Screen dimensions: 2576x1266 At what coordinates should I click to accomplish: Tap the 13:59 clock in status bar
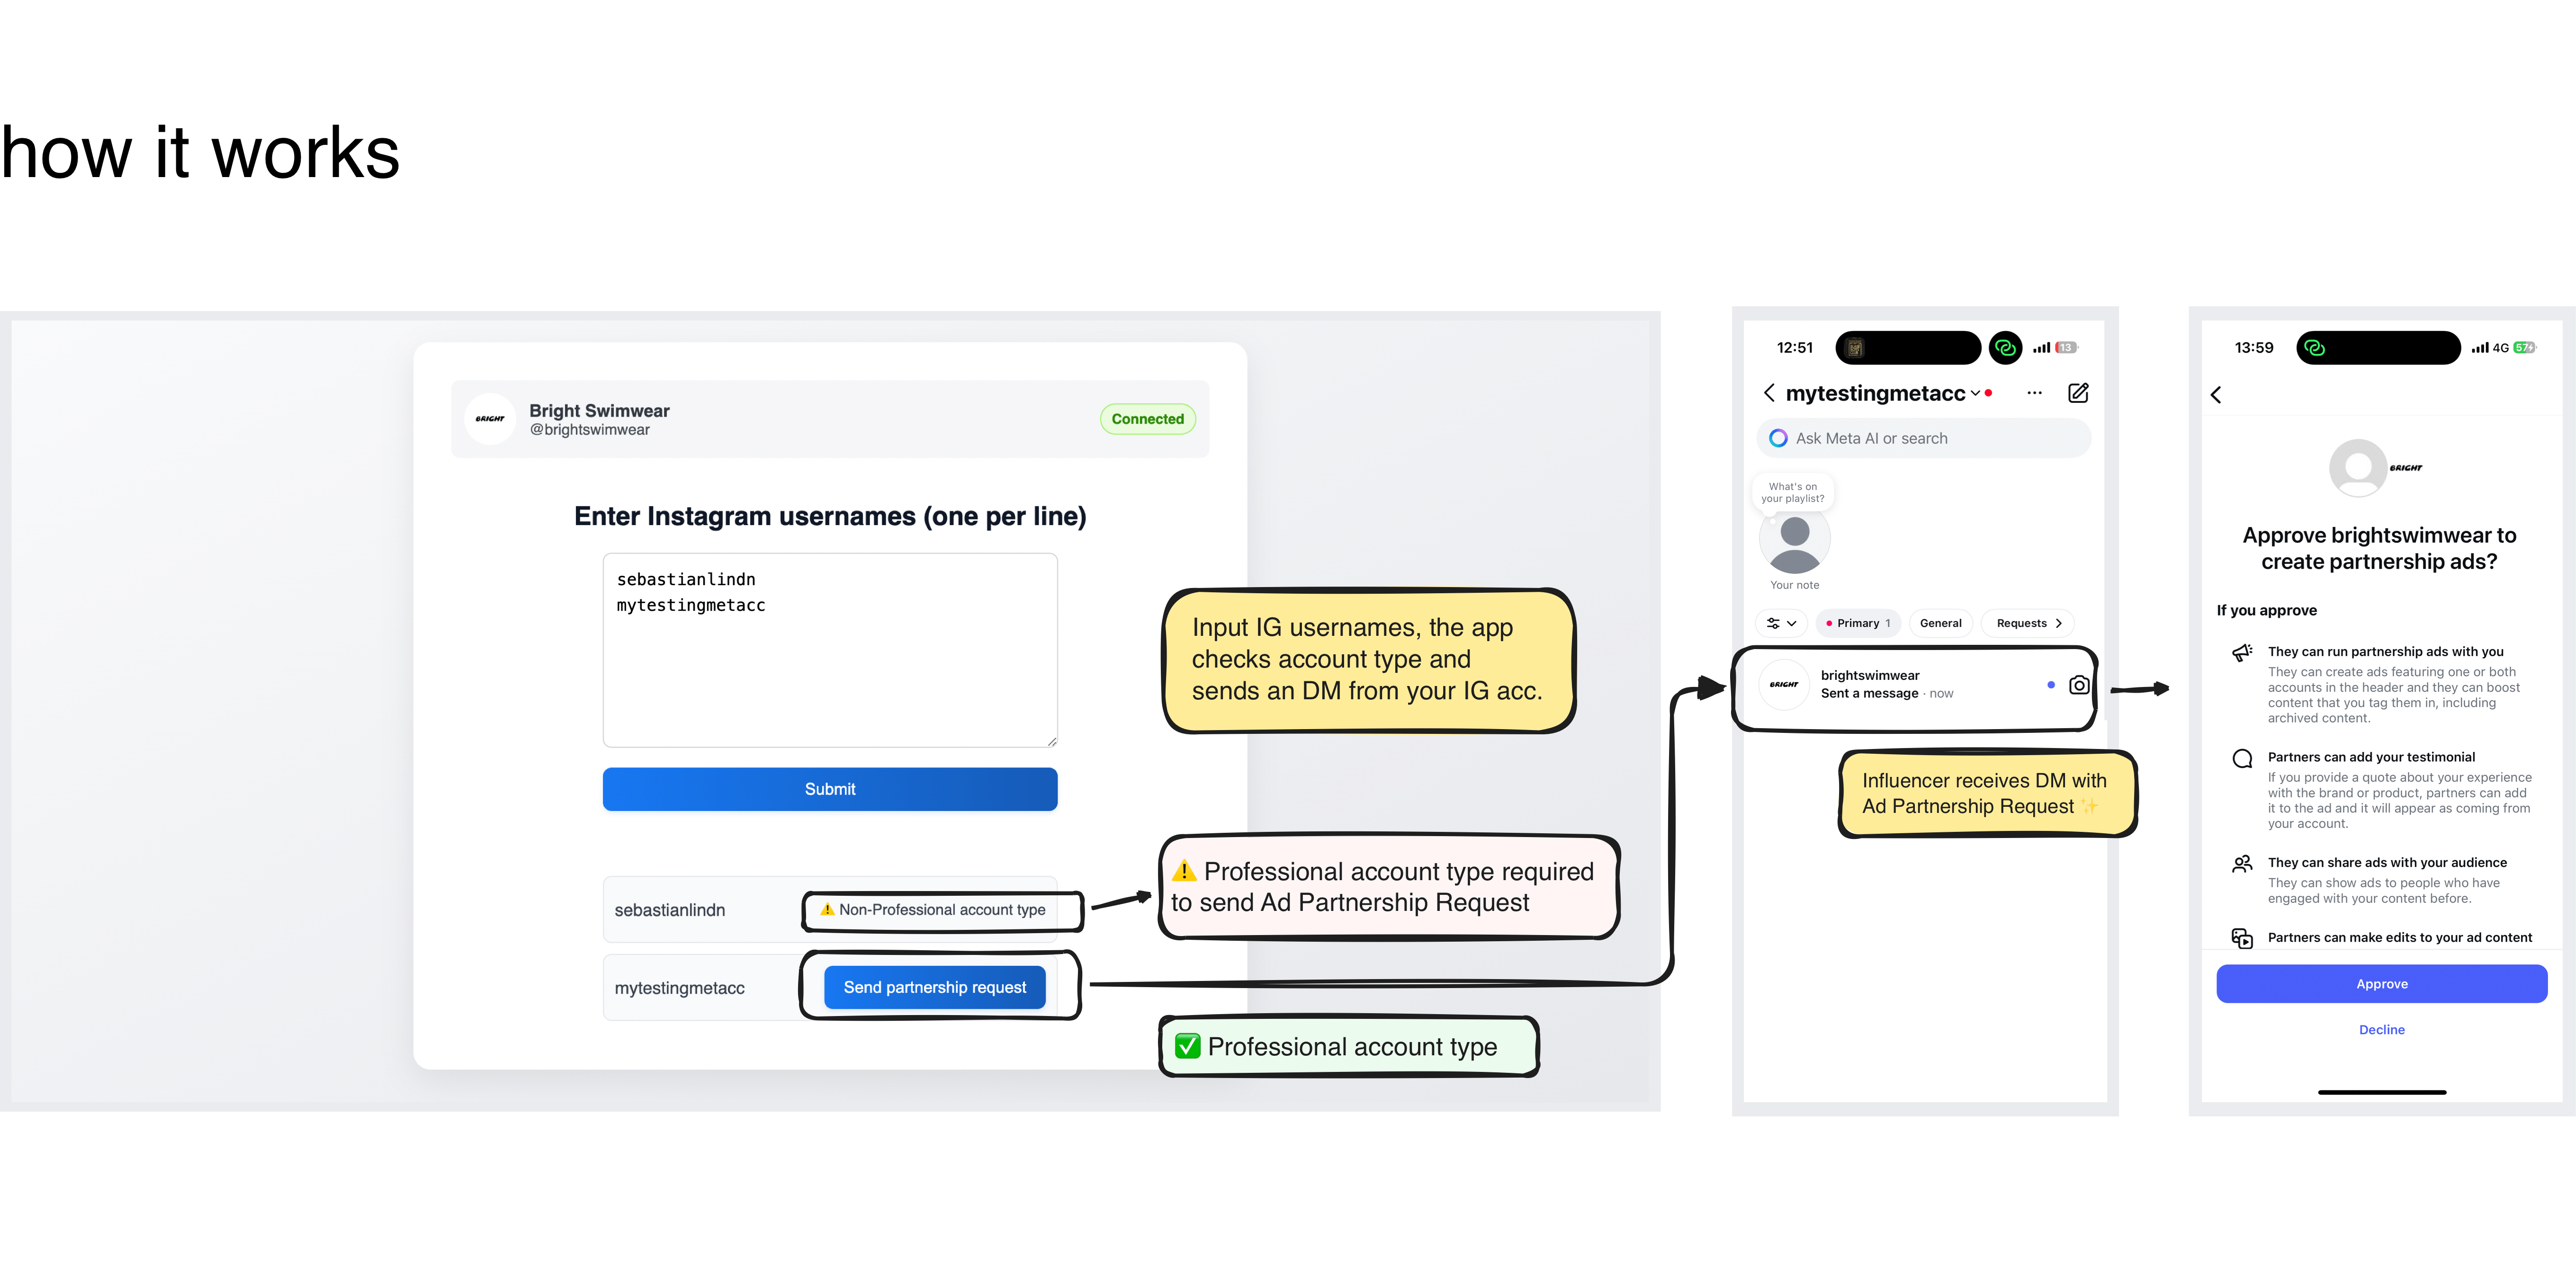pos(2253,348)
